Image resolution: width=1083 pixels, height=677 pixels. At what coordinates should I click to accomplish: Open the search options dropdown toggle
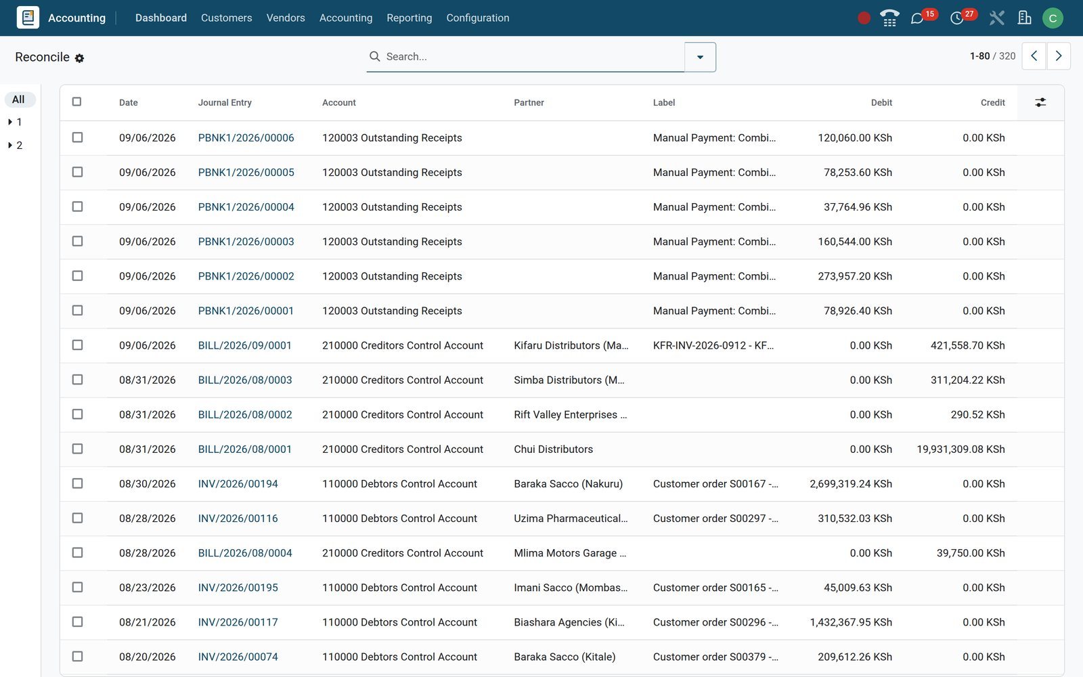tap(700, 57)
